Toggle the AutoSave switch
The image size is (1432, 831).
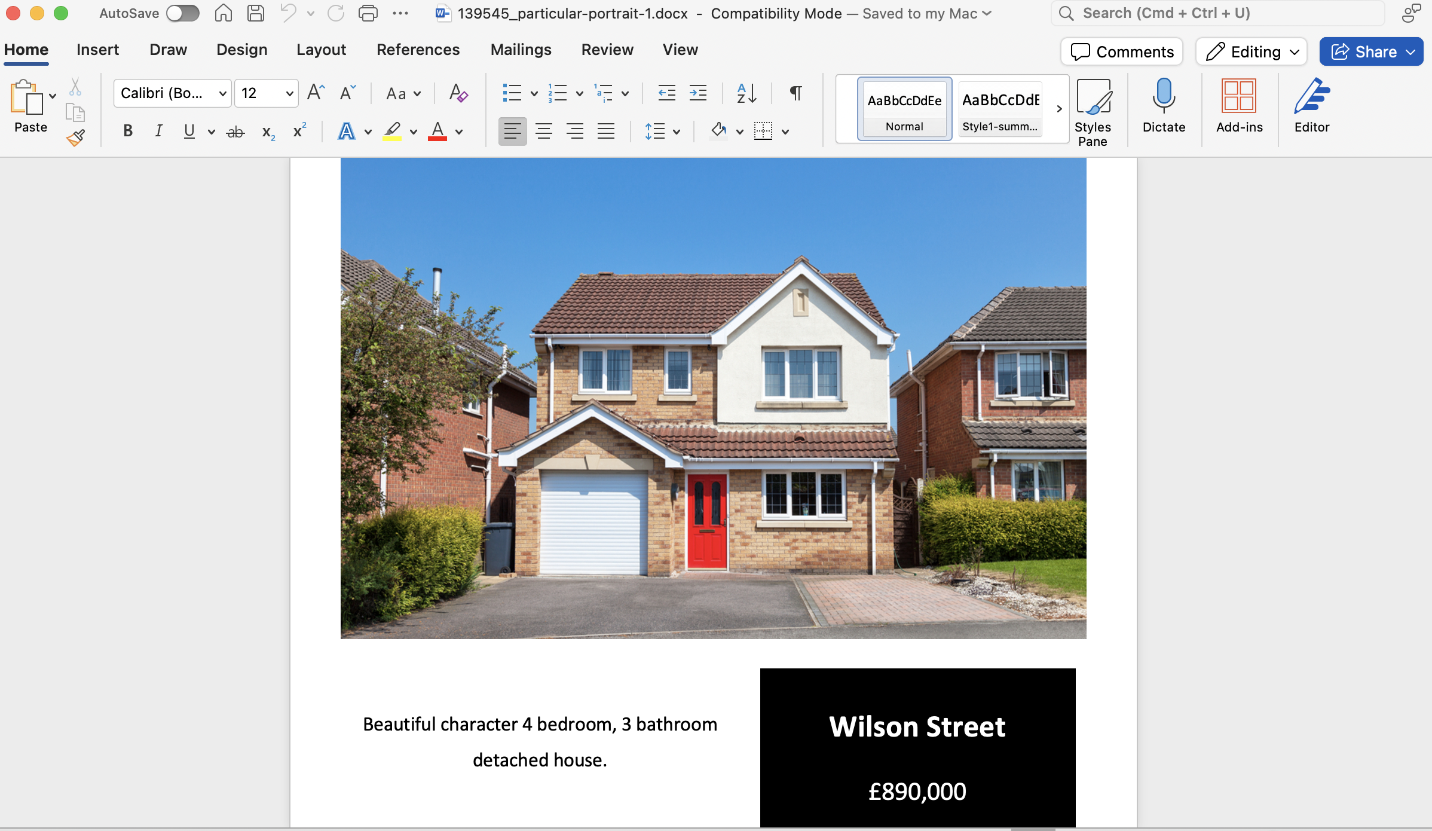pos(182,13)
